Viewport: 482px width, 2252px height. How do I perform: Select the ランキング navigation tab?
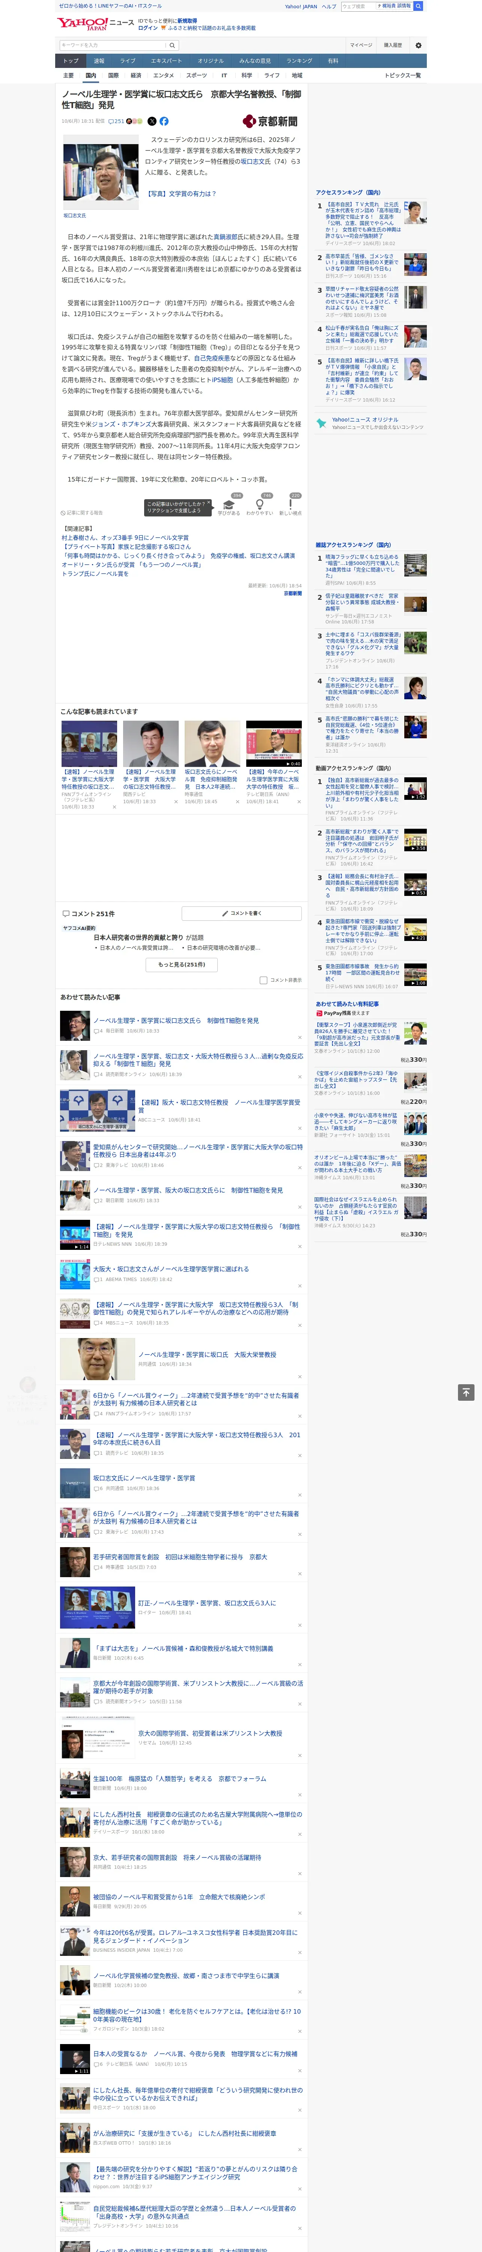point(299,60)
